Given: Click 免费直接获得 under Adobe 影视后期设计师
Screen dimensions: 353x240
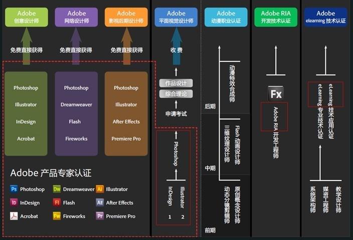Looking at the screenshot, I should tap(126, 50).
